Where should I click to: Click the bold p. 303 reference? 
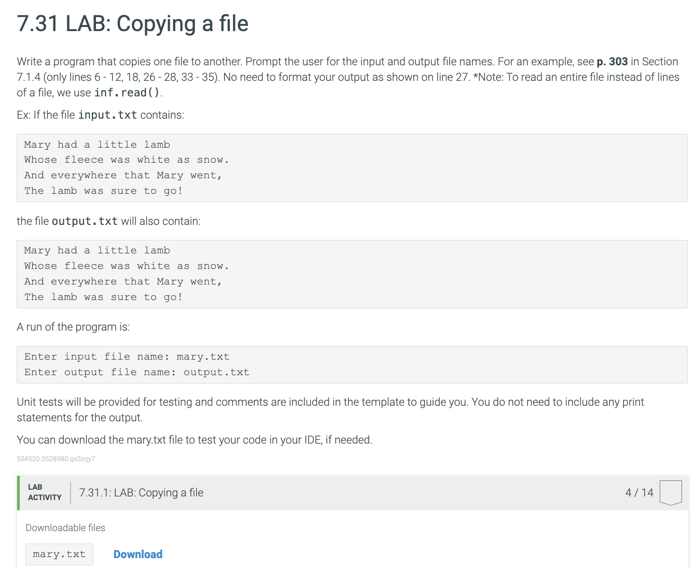tap(612, 62)
